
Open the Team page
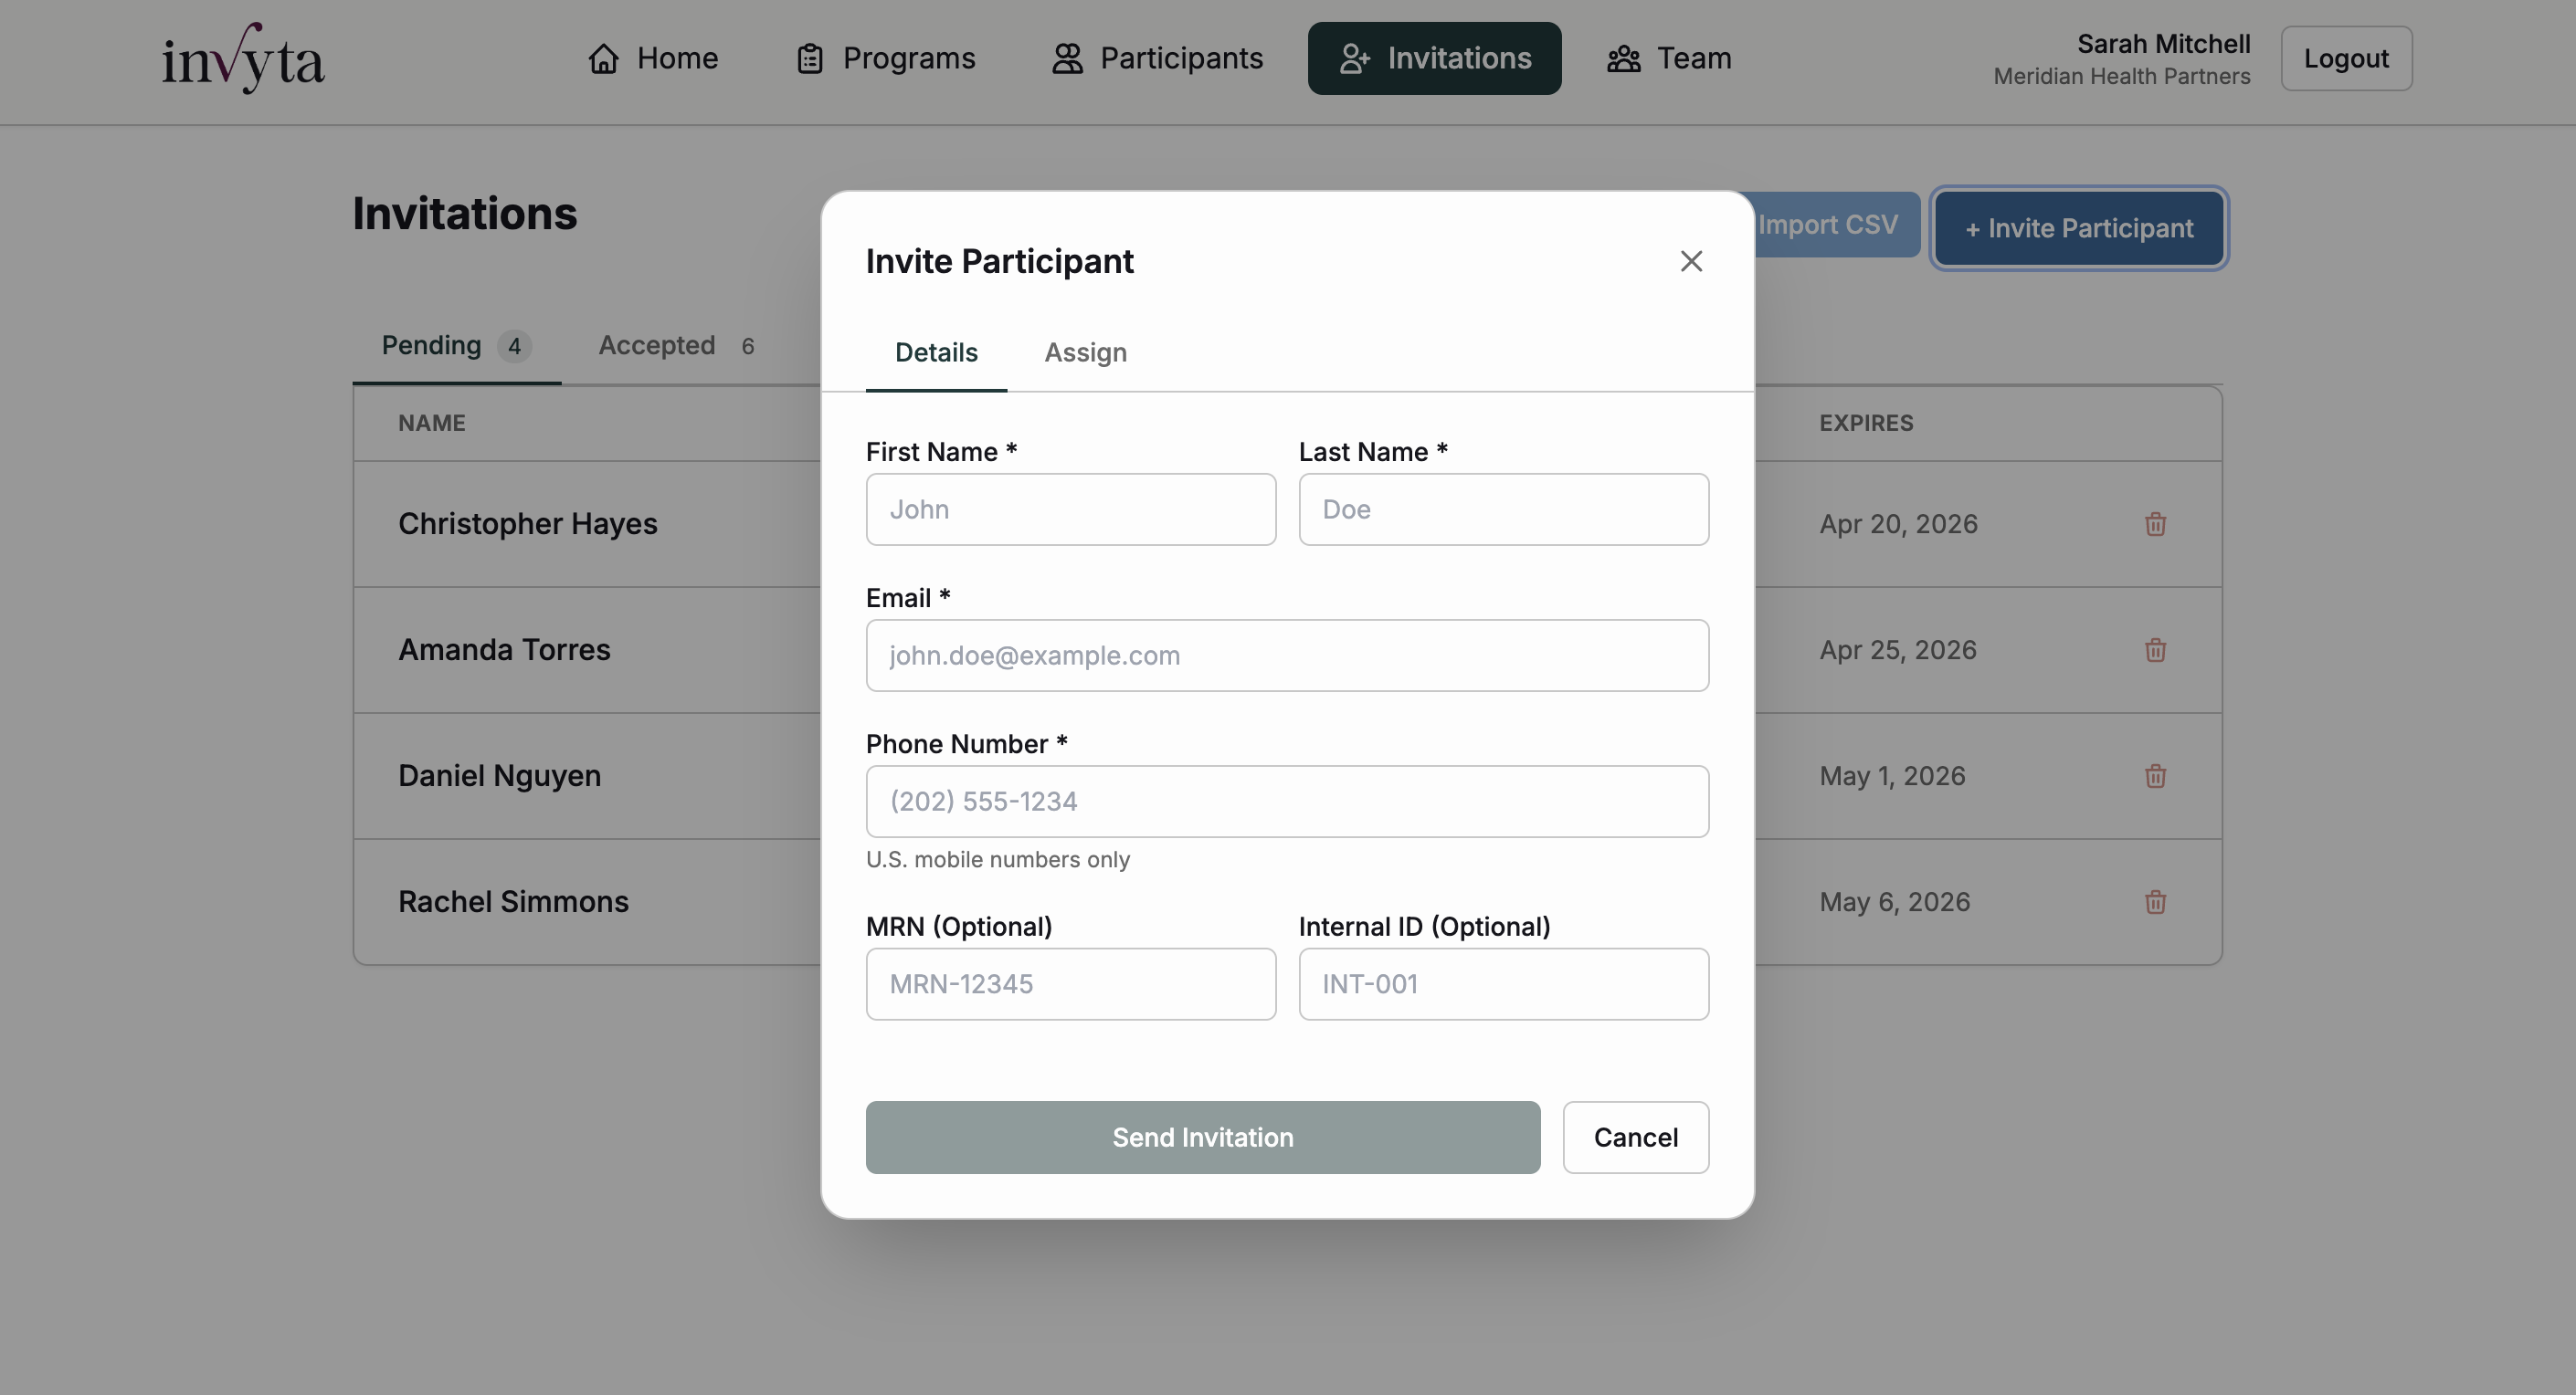[x=1669, y=58]
